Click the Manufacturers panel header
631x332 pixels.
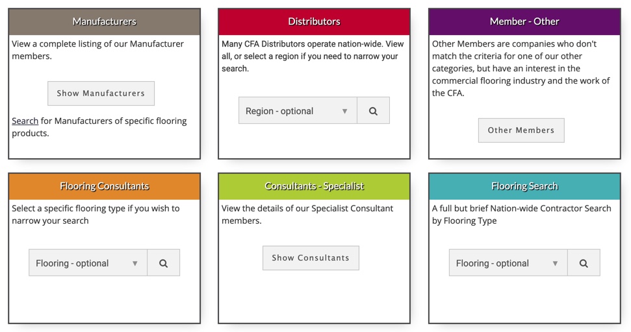(x=104, y=21)
